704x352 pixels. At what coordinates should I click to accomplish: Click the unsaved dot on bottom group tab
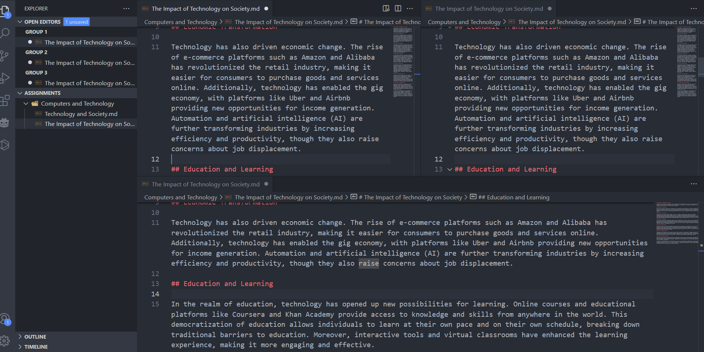tap(266, 184)
